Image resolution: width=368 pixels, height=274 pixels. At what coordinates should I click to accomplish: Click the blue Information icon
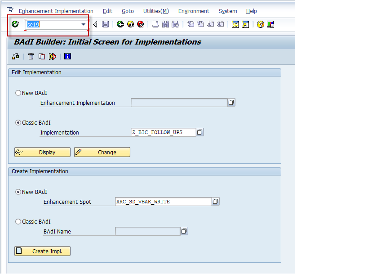[x=67, y=56]
